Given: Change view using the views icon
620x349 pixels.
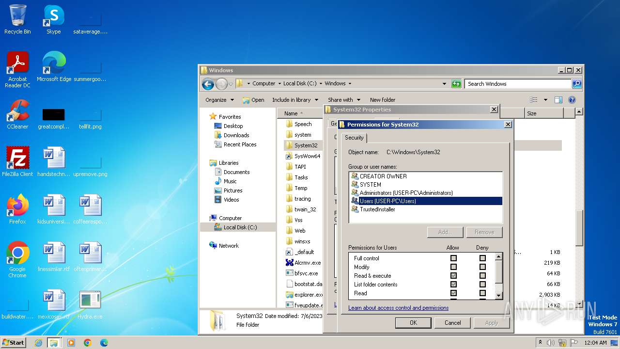Looking at the screenshot, I should point(533,100).
